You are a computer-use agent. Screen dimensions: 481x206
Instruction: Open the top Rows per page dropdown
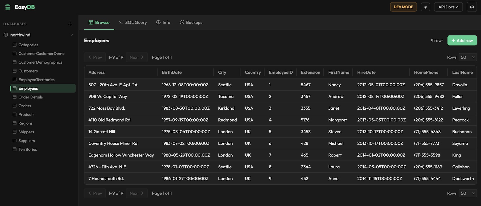pos(468,57)
